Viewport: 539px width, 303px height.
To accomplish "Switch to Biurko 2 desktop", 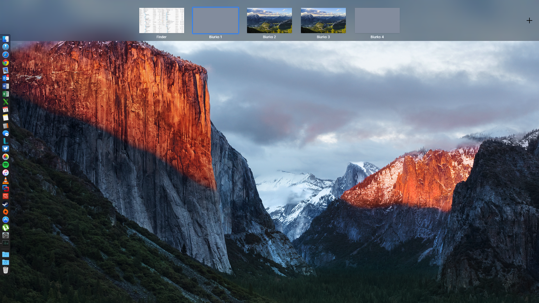I will (x=269, y=20).
